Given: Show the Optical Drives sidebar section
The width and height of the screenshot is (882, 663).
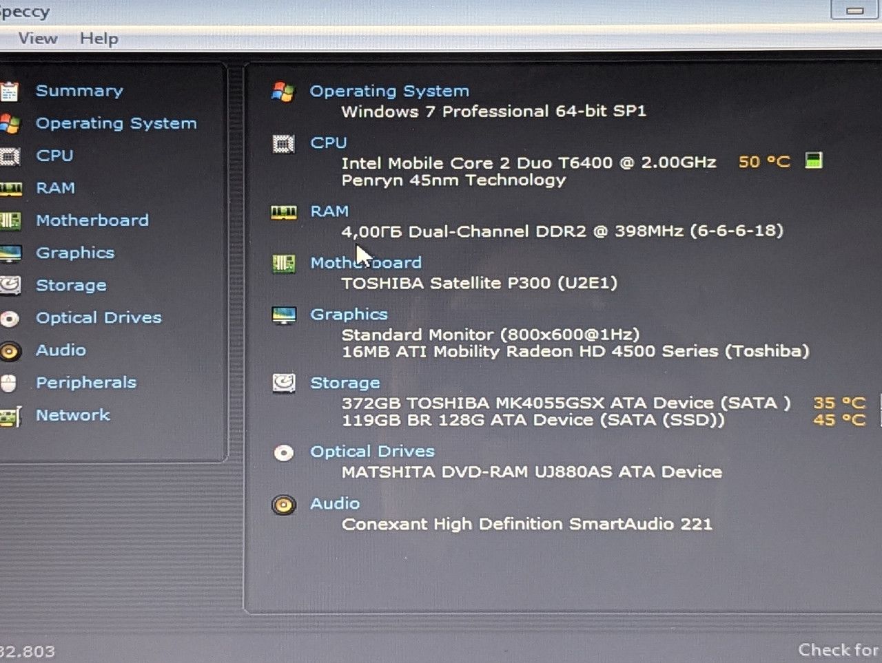Looking at the screenshot, I should (x=99, y=317).
